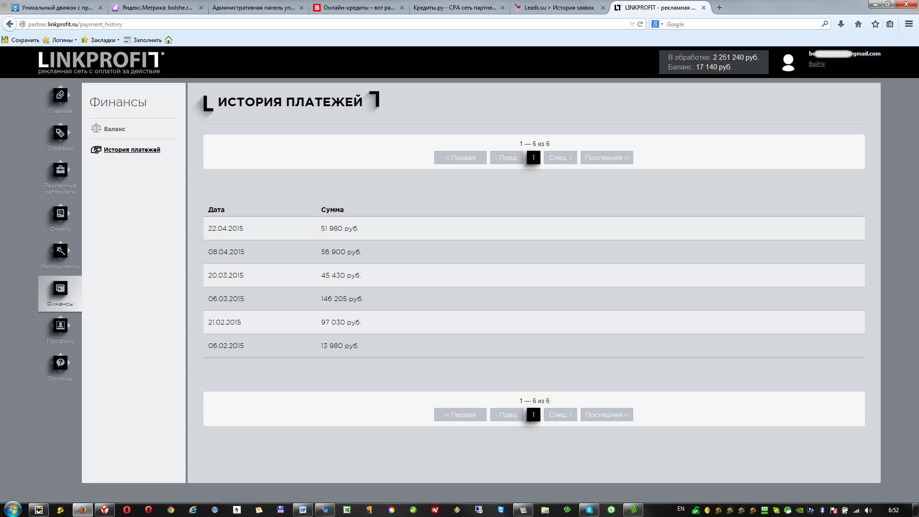Viewport: 919px width, 517px height.
Task: Open the Главная sidebar icon
Action: tap(60, 95)
